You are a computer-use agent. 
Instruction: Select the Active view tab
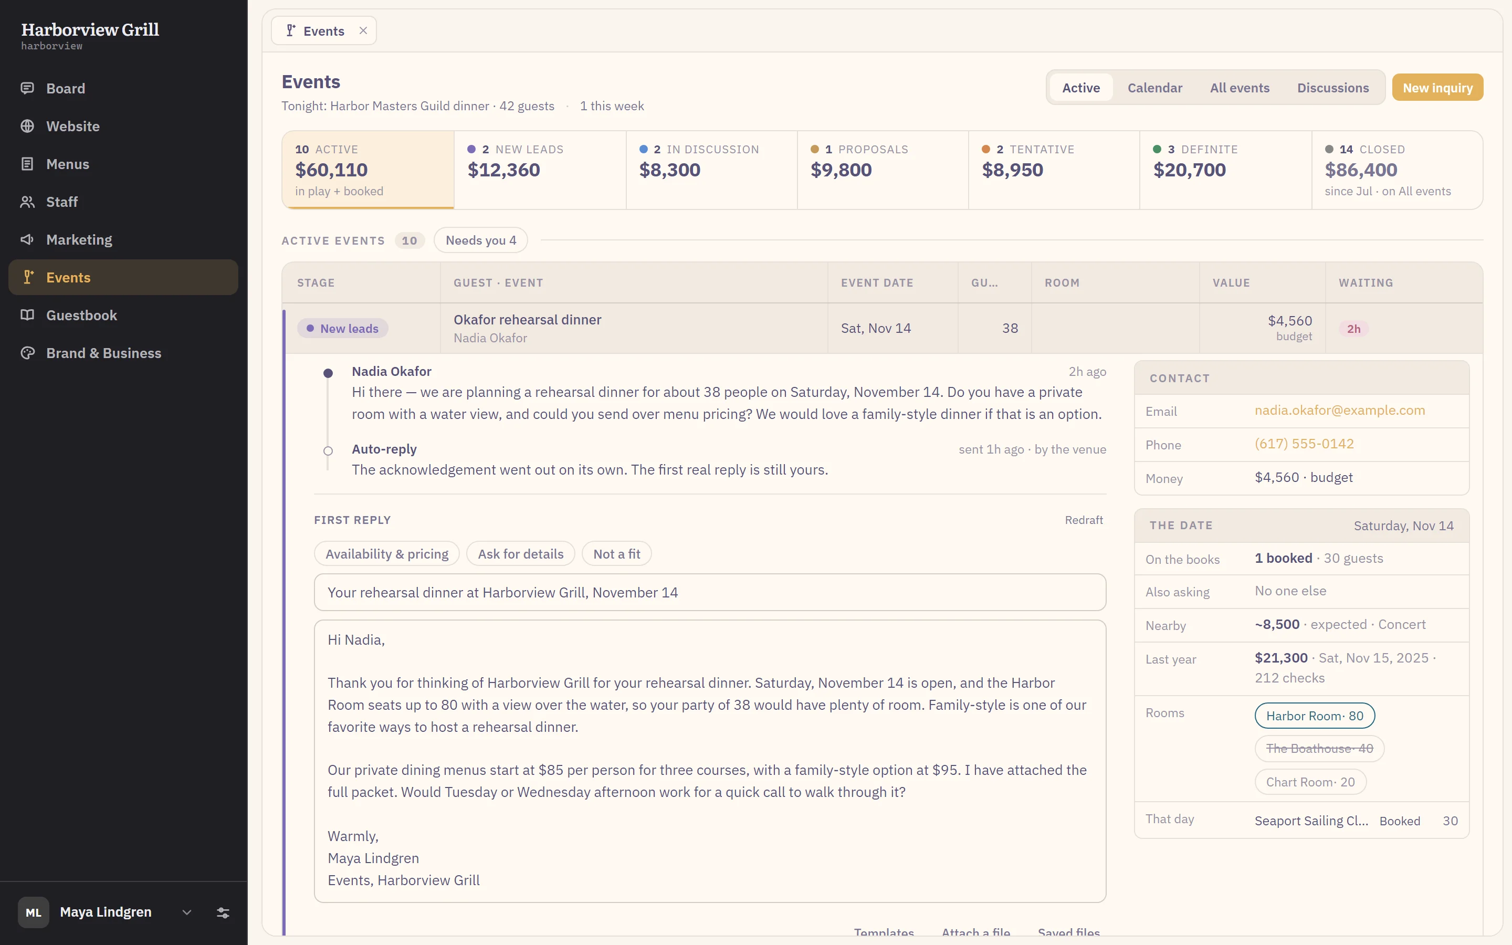(1081, 88)
